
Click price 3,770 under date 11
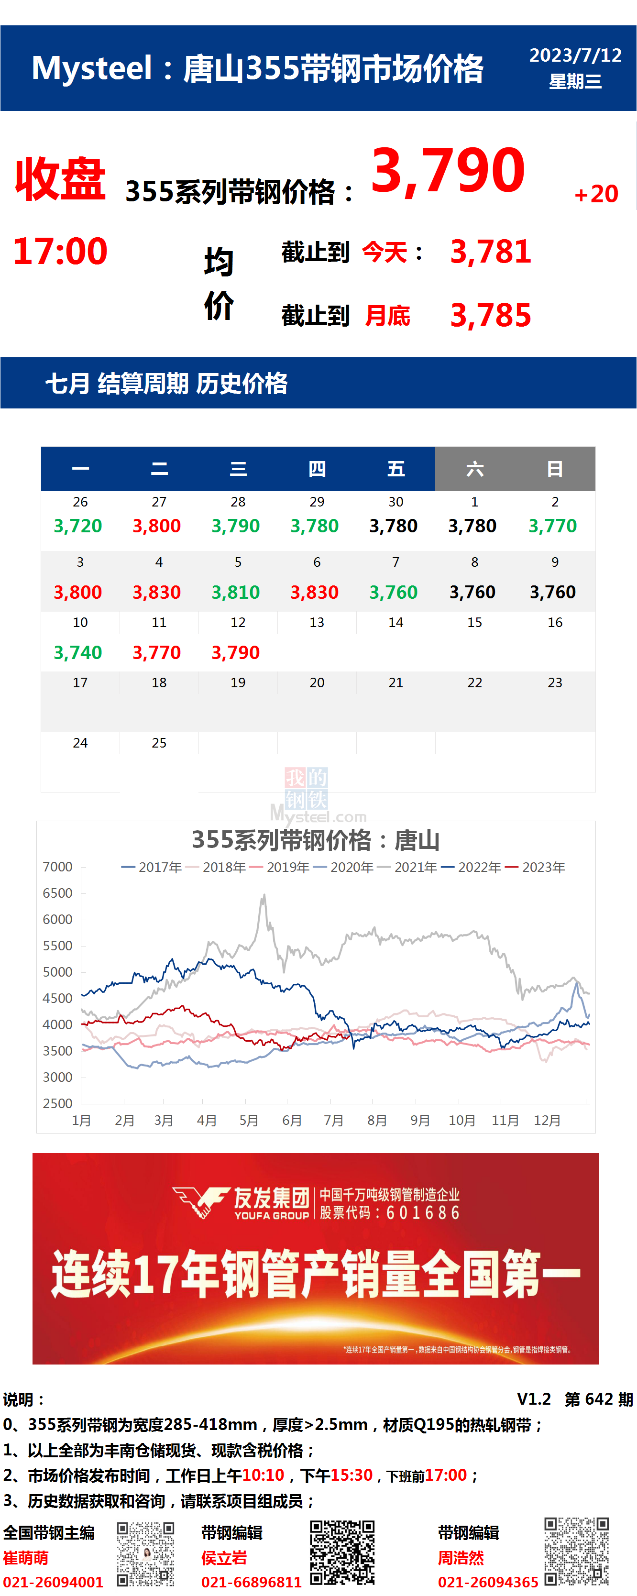[x=157, y=653]
